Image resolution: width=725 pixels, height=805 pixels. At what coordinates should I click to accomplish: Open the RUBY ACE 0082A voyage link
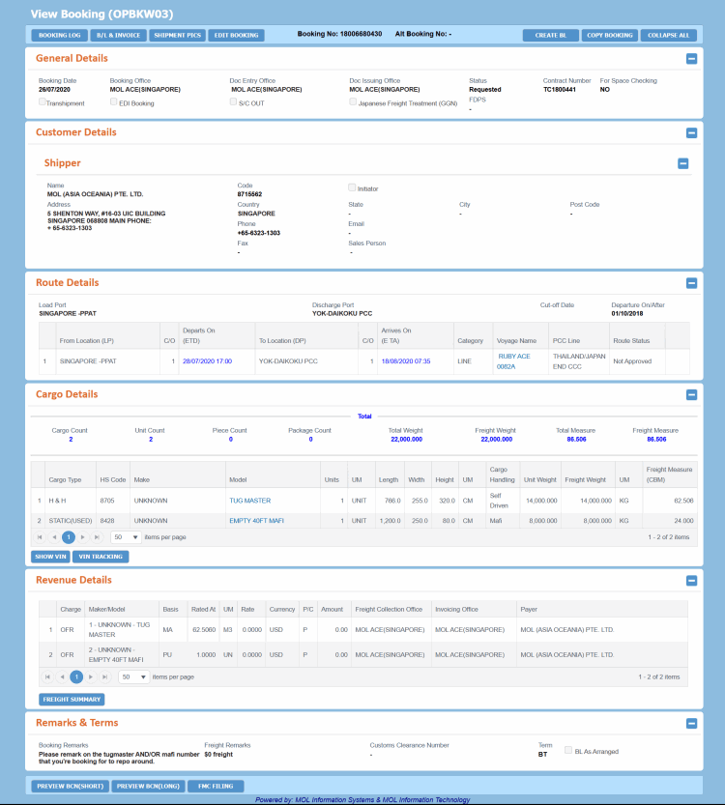[513, 361]
